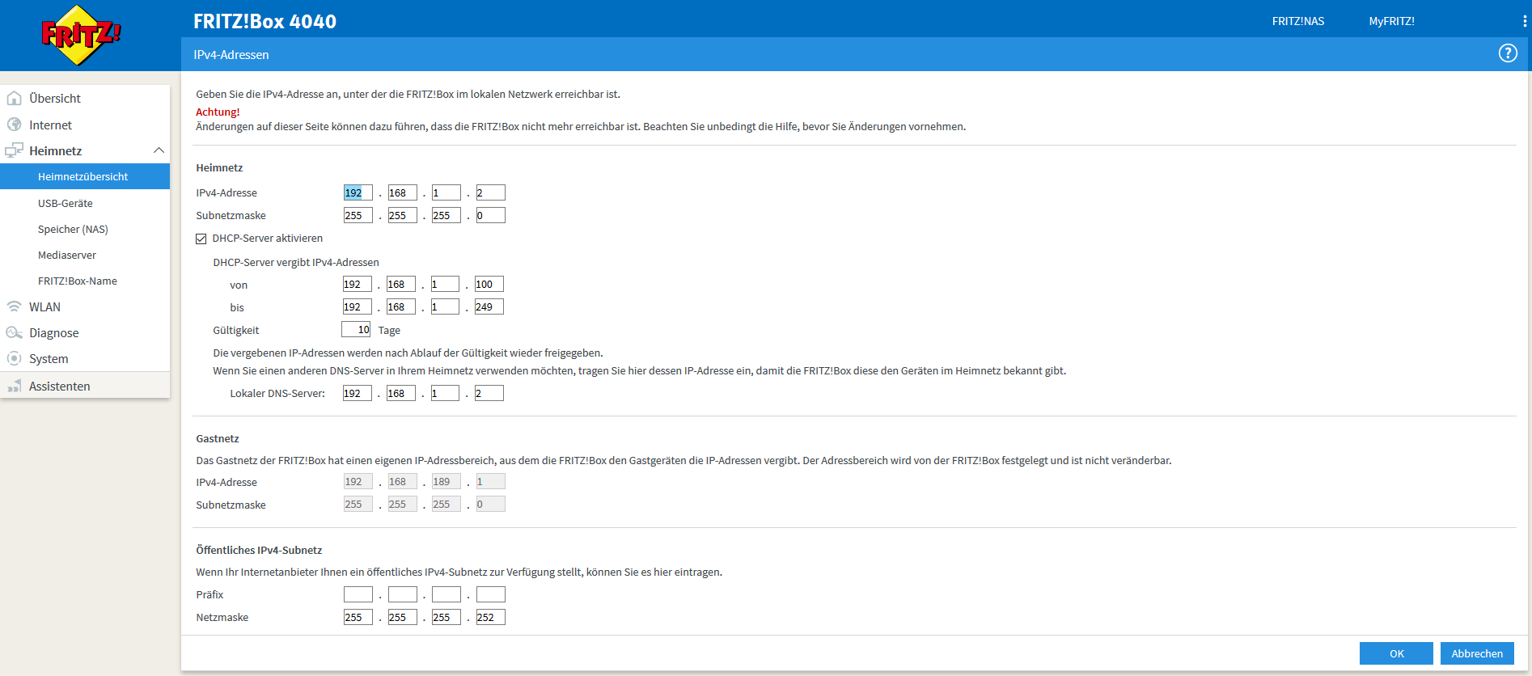Click the Übersicht home icon
1532x676 pixels.
[x=14, y=98]
